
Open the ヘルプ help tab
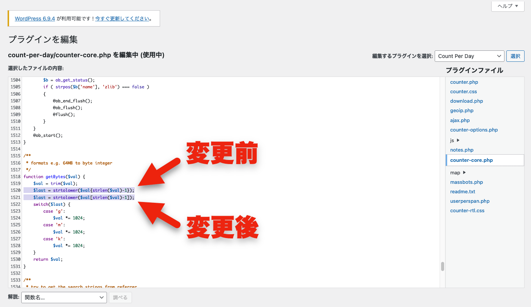pos(507,6)
